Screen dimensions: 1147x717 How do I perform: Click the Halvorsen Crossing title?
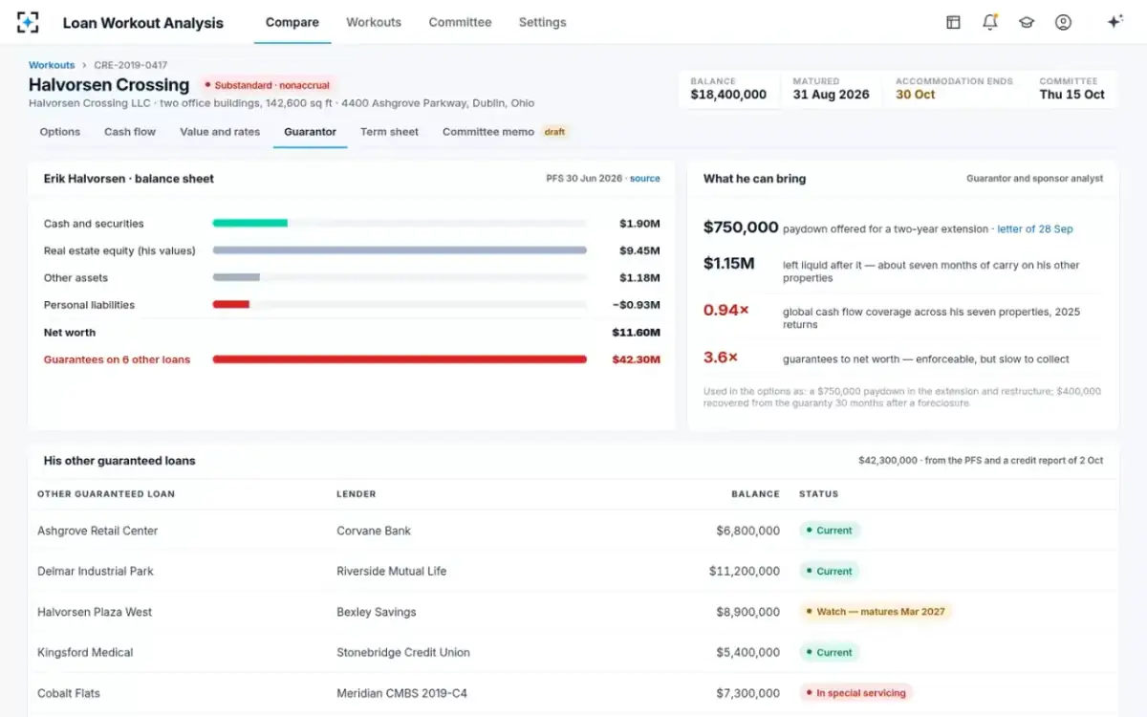(109, 85)
